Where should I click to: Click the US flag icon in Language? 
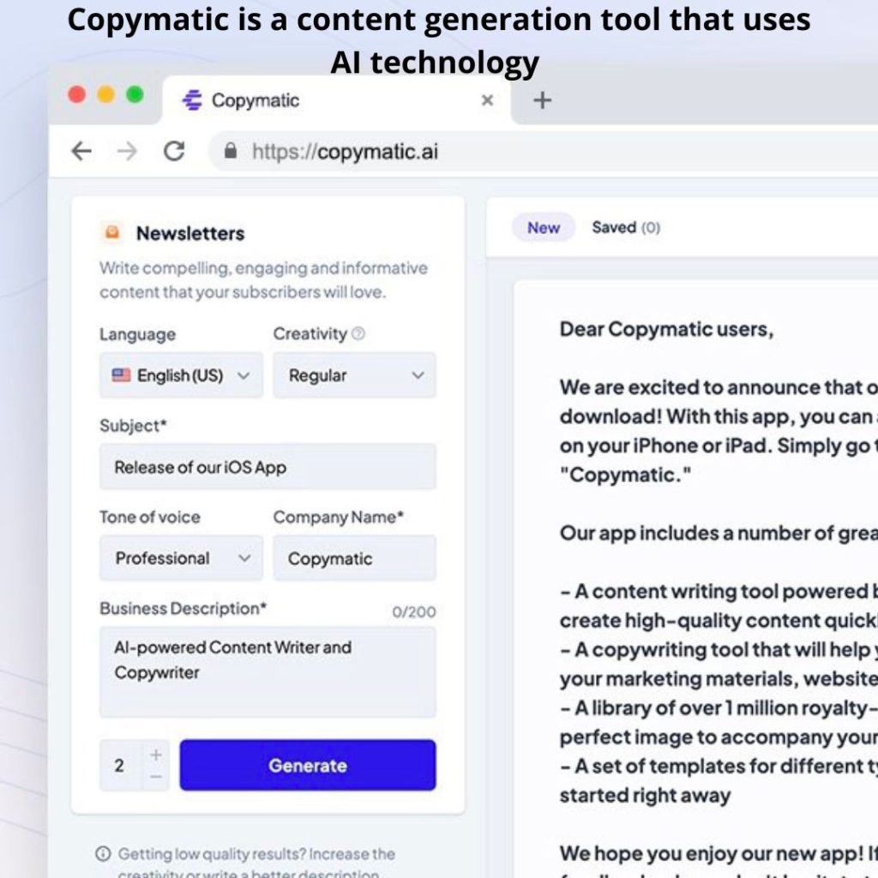121,376
